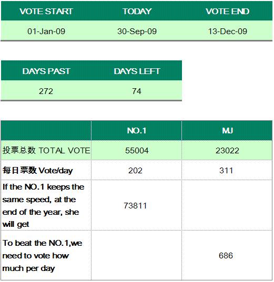Click the 01-Jan-09 date cell
The width and height of the screenshot is (274, 282).
[x=46, y=31]
